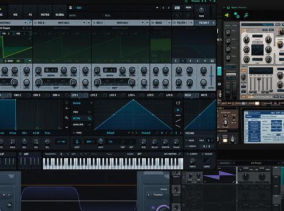
Task: Select the flat line LFO draw tool
Action: (178, 115)
